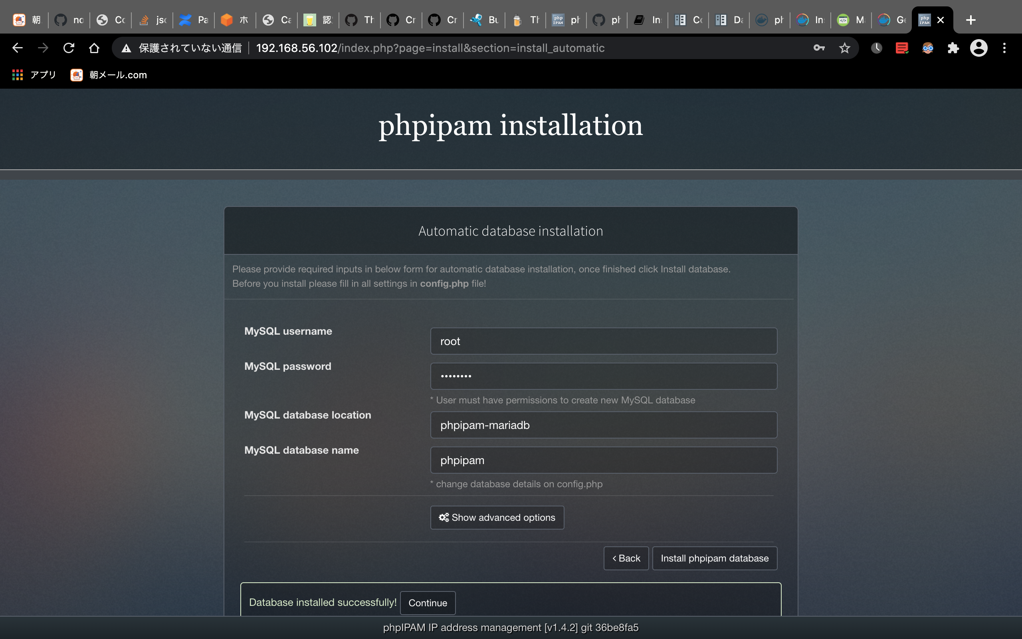The height and width of the screenshot is (639, 1022).
Task: Show advanced options
Action: (497, 518)
